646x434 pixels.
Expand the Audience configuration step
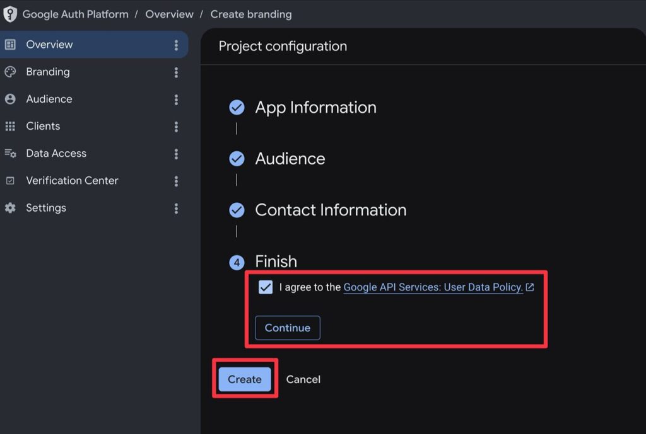coord(290,159)
